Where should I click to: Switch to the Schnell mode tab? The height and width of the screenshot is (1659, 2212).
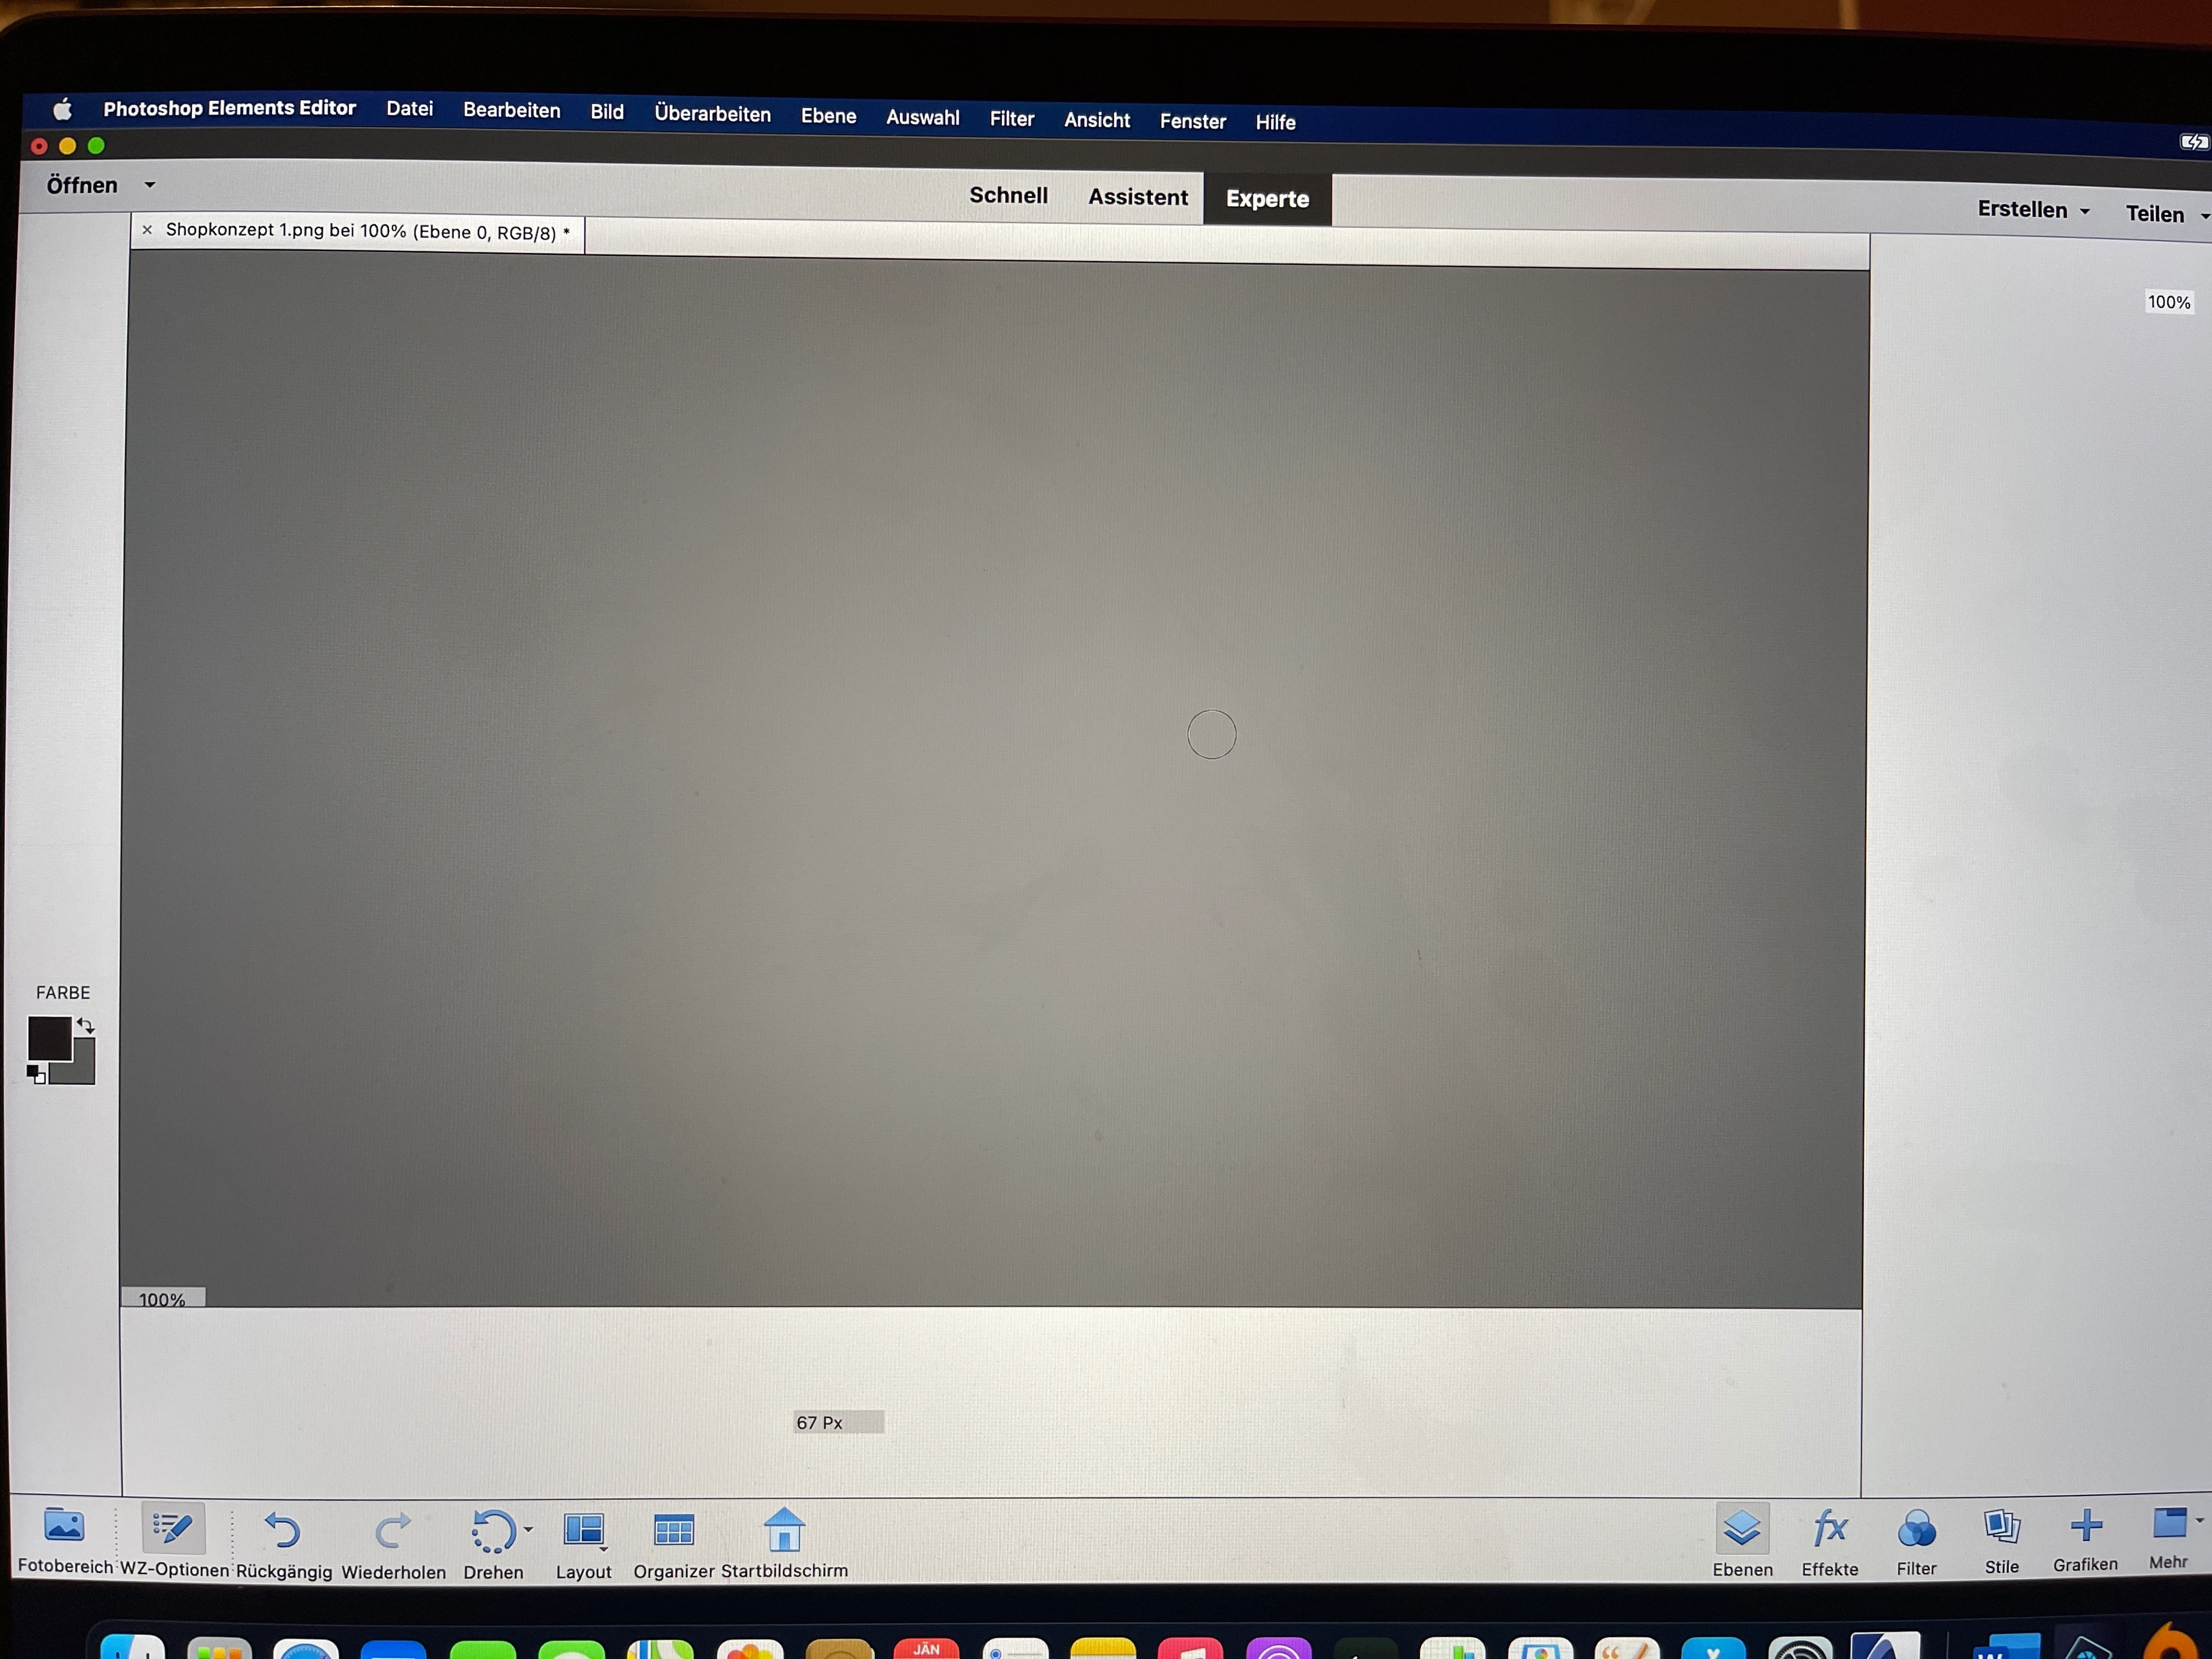pyautogui.click(x=1008, y=195)
